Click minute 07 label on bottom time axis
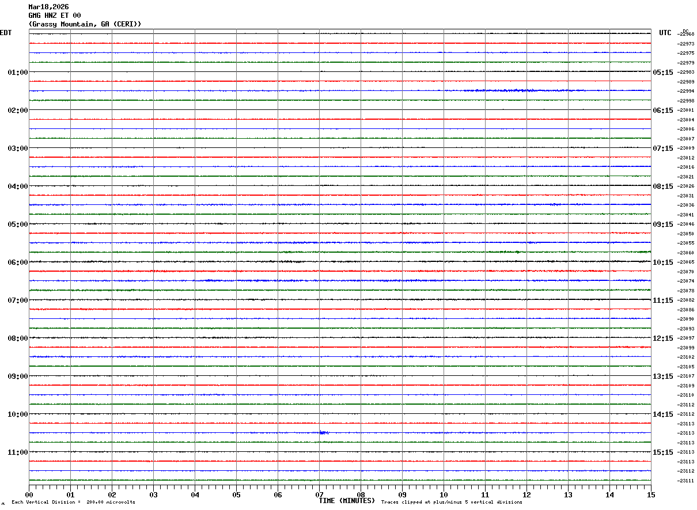This screenshot has height=510, width=697. (x=319, y=494)
